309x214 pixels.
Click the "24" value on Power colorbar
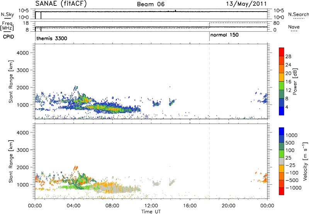pos(288,65)
